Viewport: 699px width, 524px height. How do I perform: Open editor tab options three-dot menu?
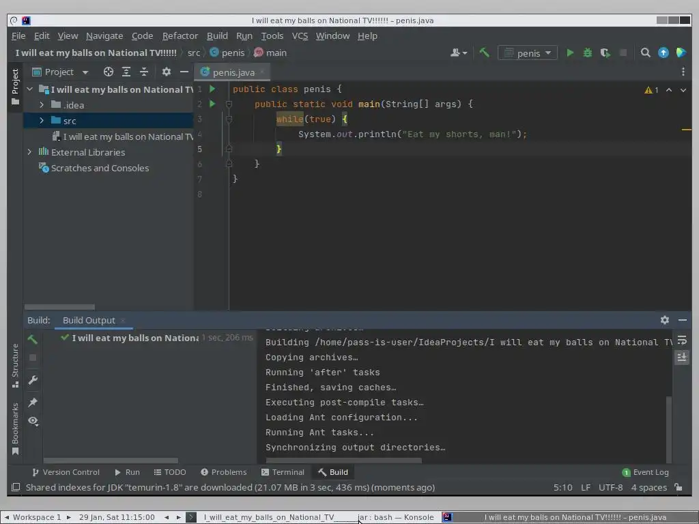tap(683, 72)
